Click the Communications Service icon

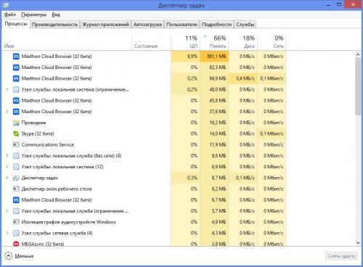[x=16, y=145]
